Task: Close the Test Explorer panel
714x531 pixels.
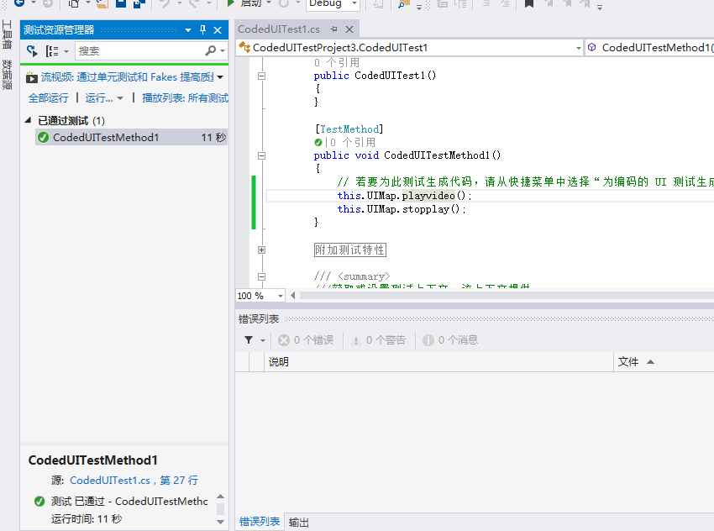Action: (218, 29)
